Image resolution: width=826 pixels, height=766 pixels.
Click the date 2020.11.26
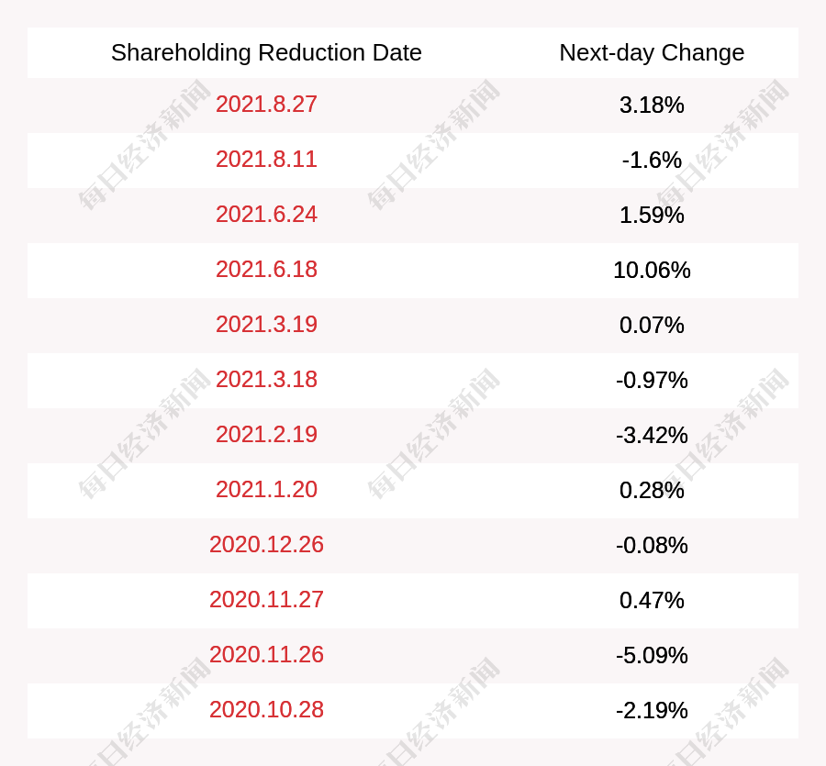pyautogui.click(x=266, y=654)
